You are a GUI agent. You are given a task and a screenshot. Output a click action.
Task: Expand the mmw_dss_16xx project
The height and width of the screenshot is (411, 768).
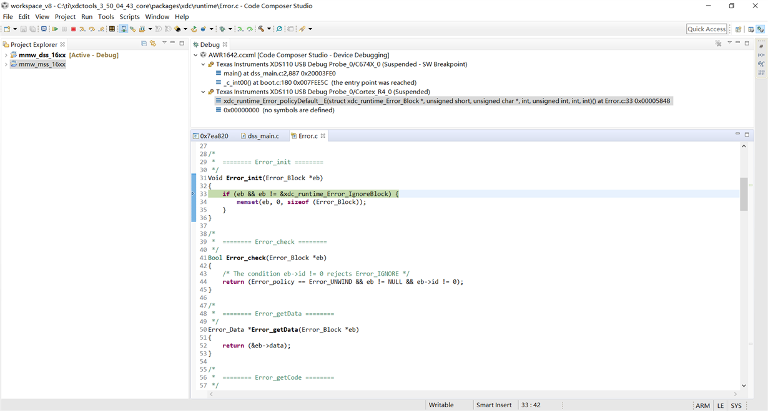[x=6, y=55]
